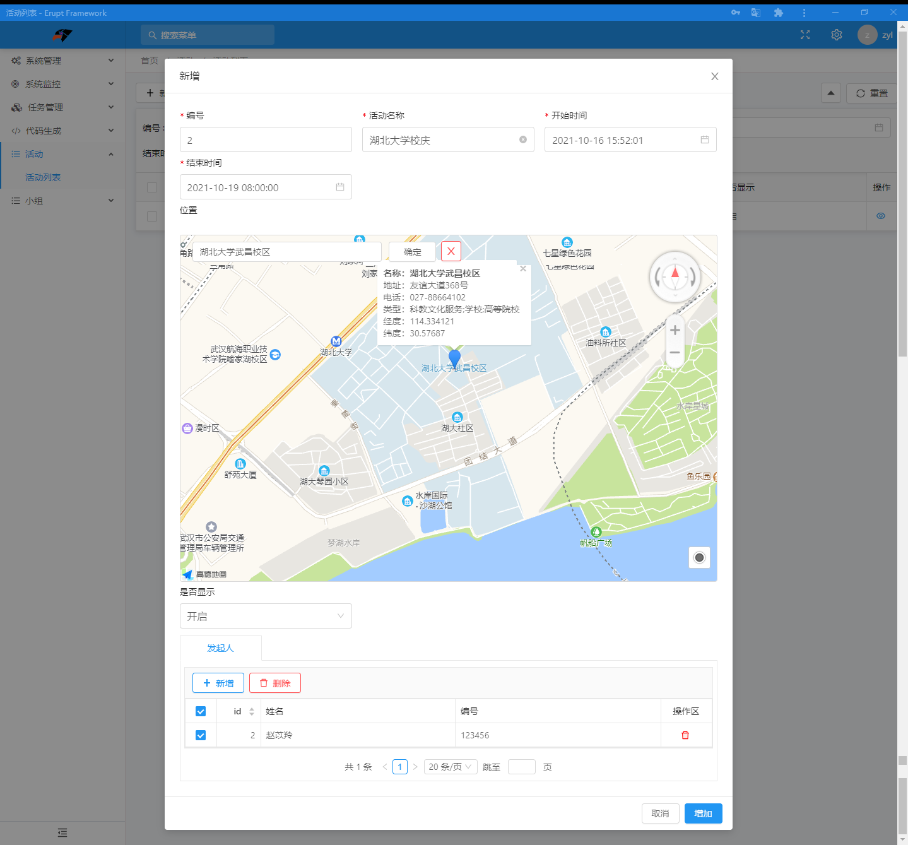
Task: Click the red X button next to 确定
Action: [x=451, y=251]
